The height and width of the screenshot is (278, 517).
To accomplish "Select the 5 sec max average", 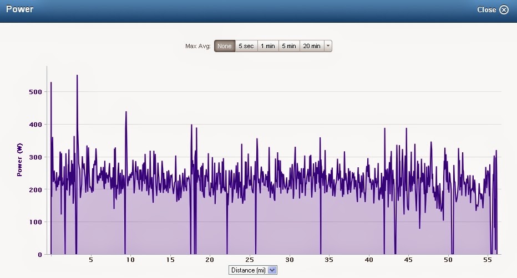I will click(246, 46).
